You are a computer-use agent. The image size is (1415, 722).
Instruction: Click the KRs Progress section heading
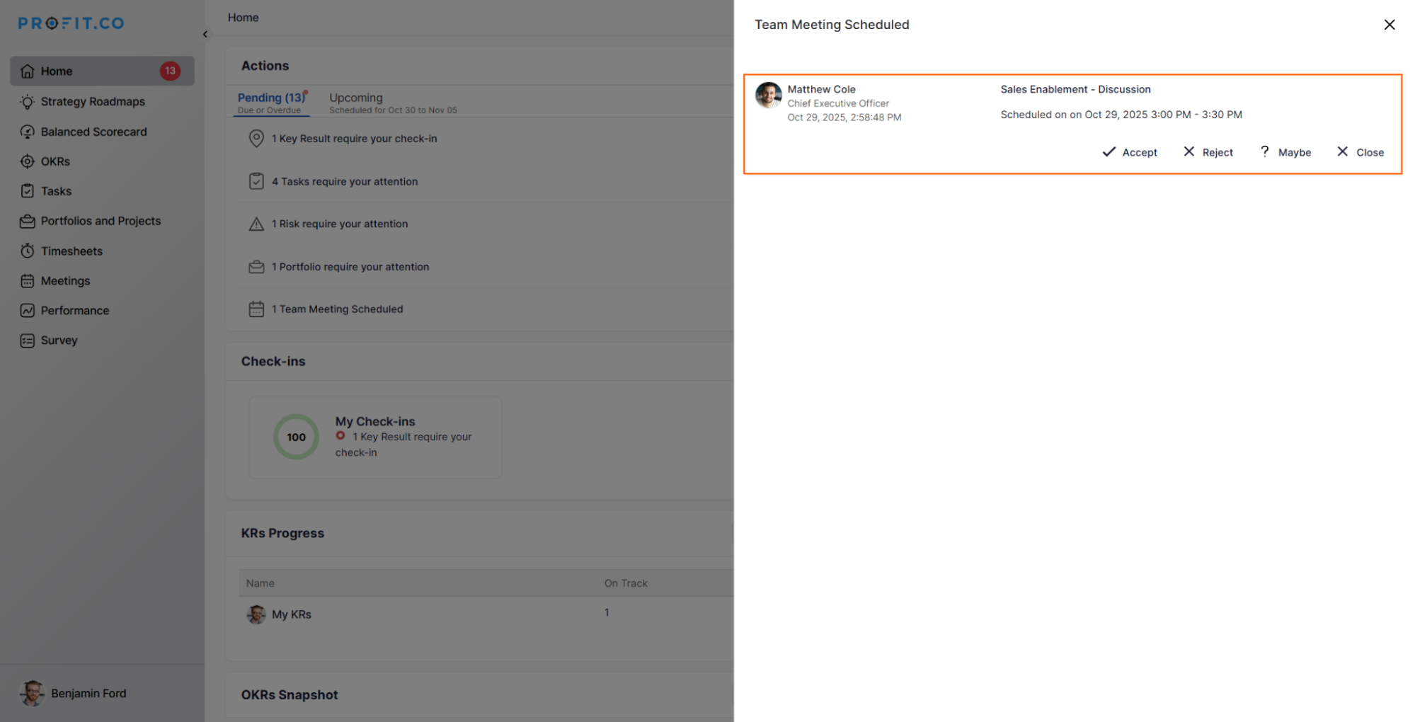pos(282,534)
